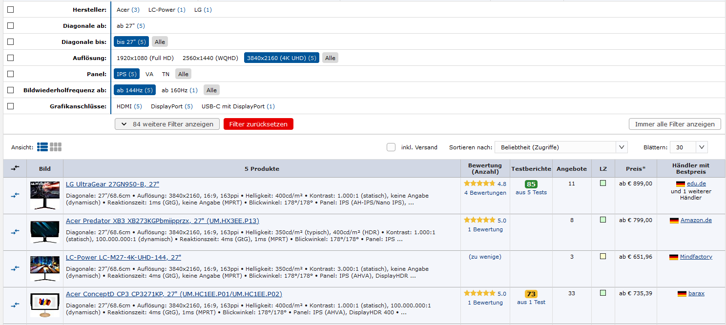Open Acer ConceptD CP3 CP3271KP link
726x325 pixels.
tap(174, 294)
